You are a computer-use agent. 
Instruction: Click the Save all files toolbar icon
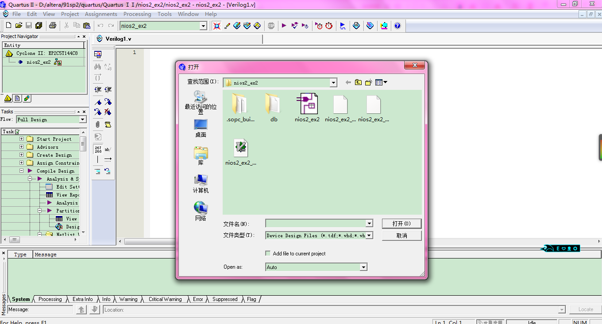(39, 26)
